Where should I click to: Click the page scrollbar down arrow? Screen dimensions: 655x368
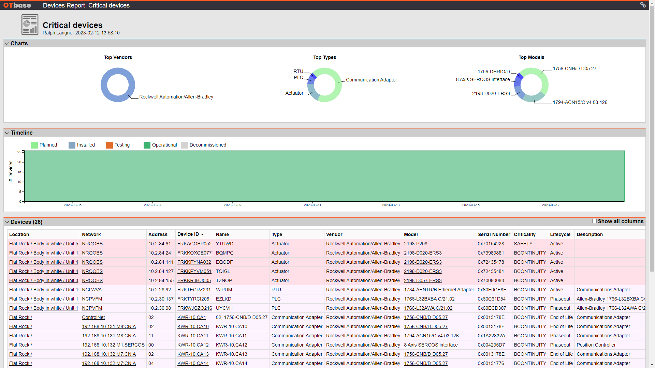pos(652,365)
